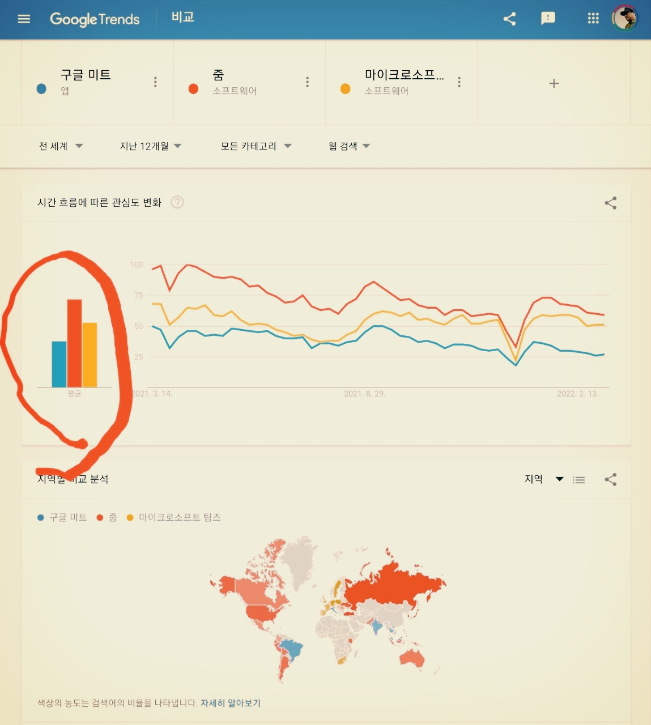Click Russia on the world map

[391, 586]
